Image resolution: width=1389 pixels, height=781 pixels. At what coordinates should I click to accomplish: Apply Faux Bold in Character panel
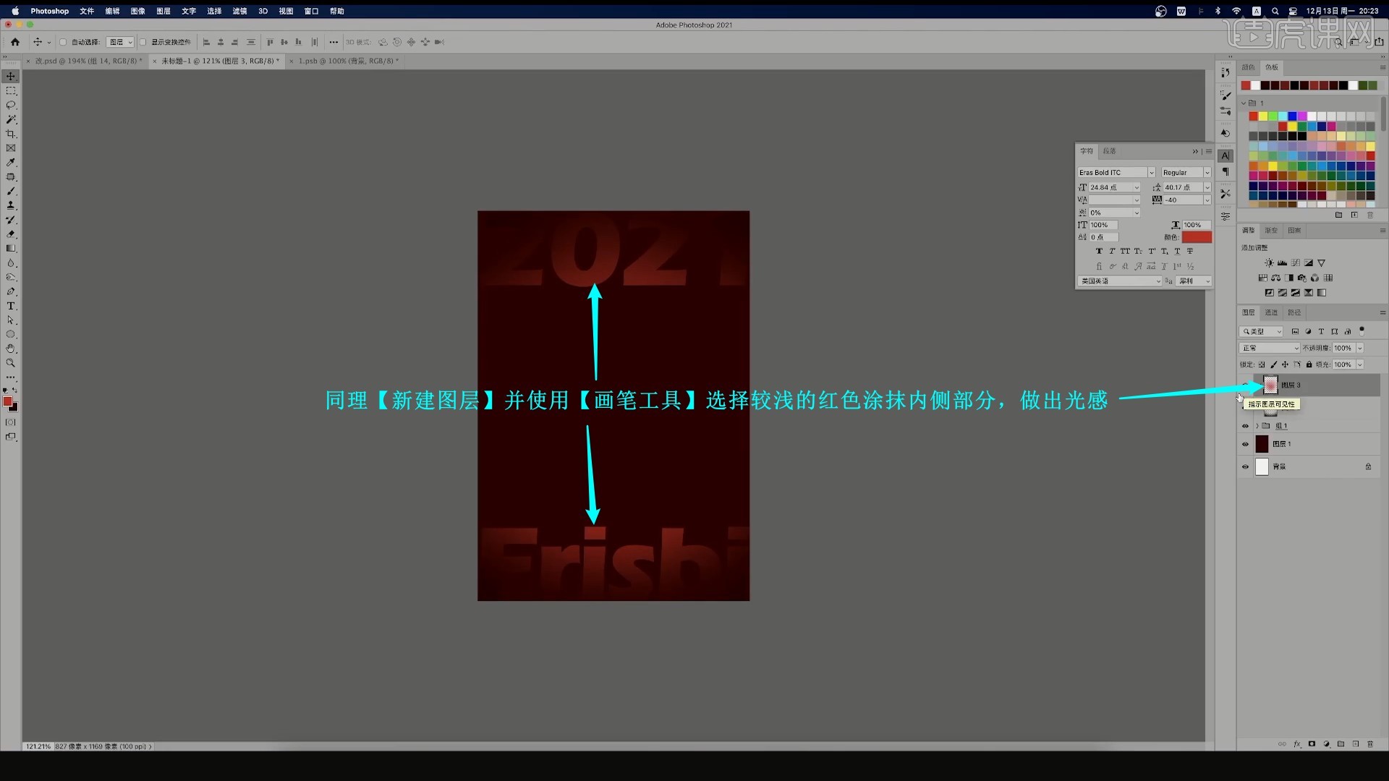(x=1099, y=252)
